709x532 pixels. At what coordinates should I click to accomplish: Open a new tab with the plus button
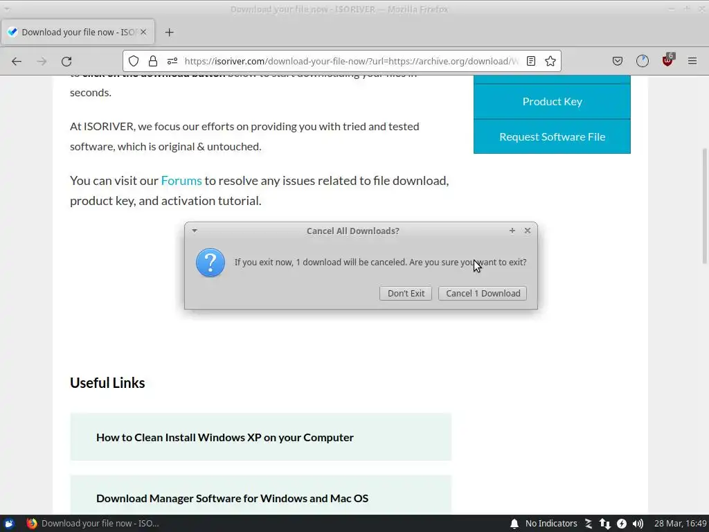click(169, 32)
